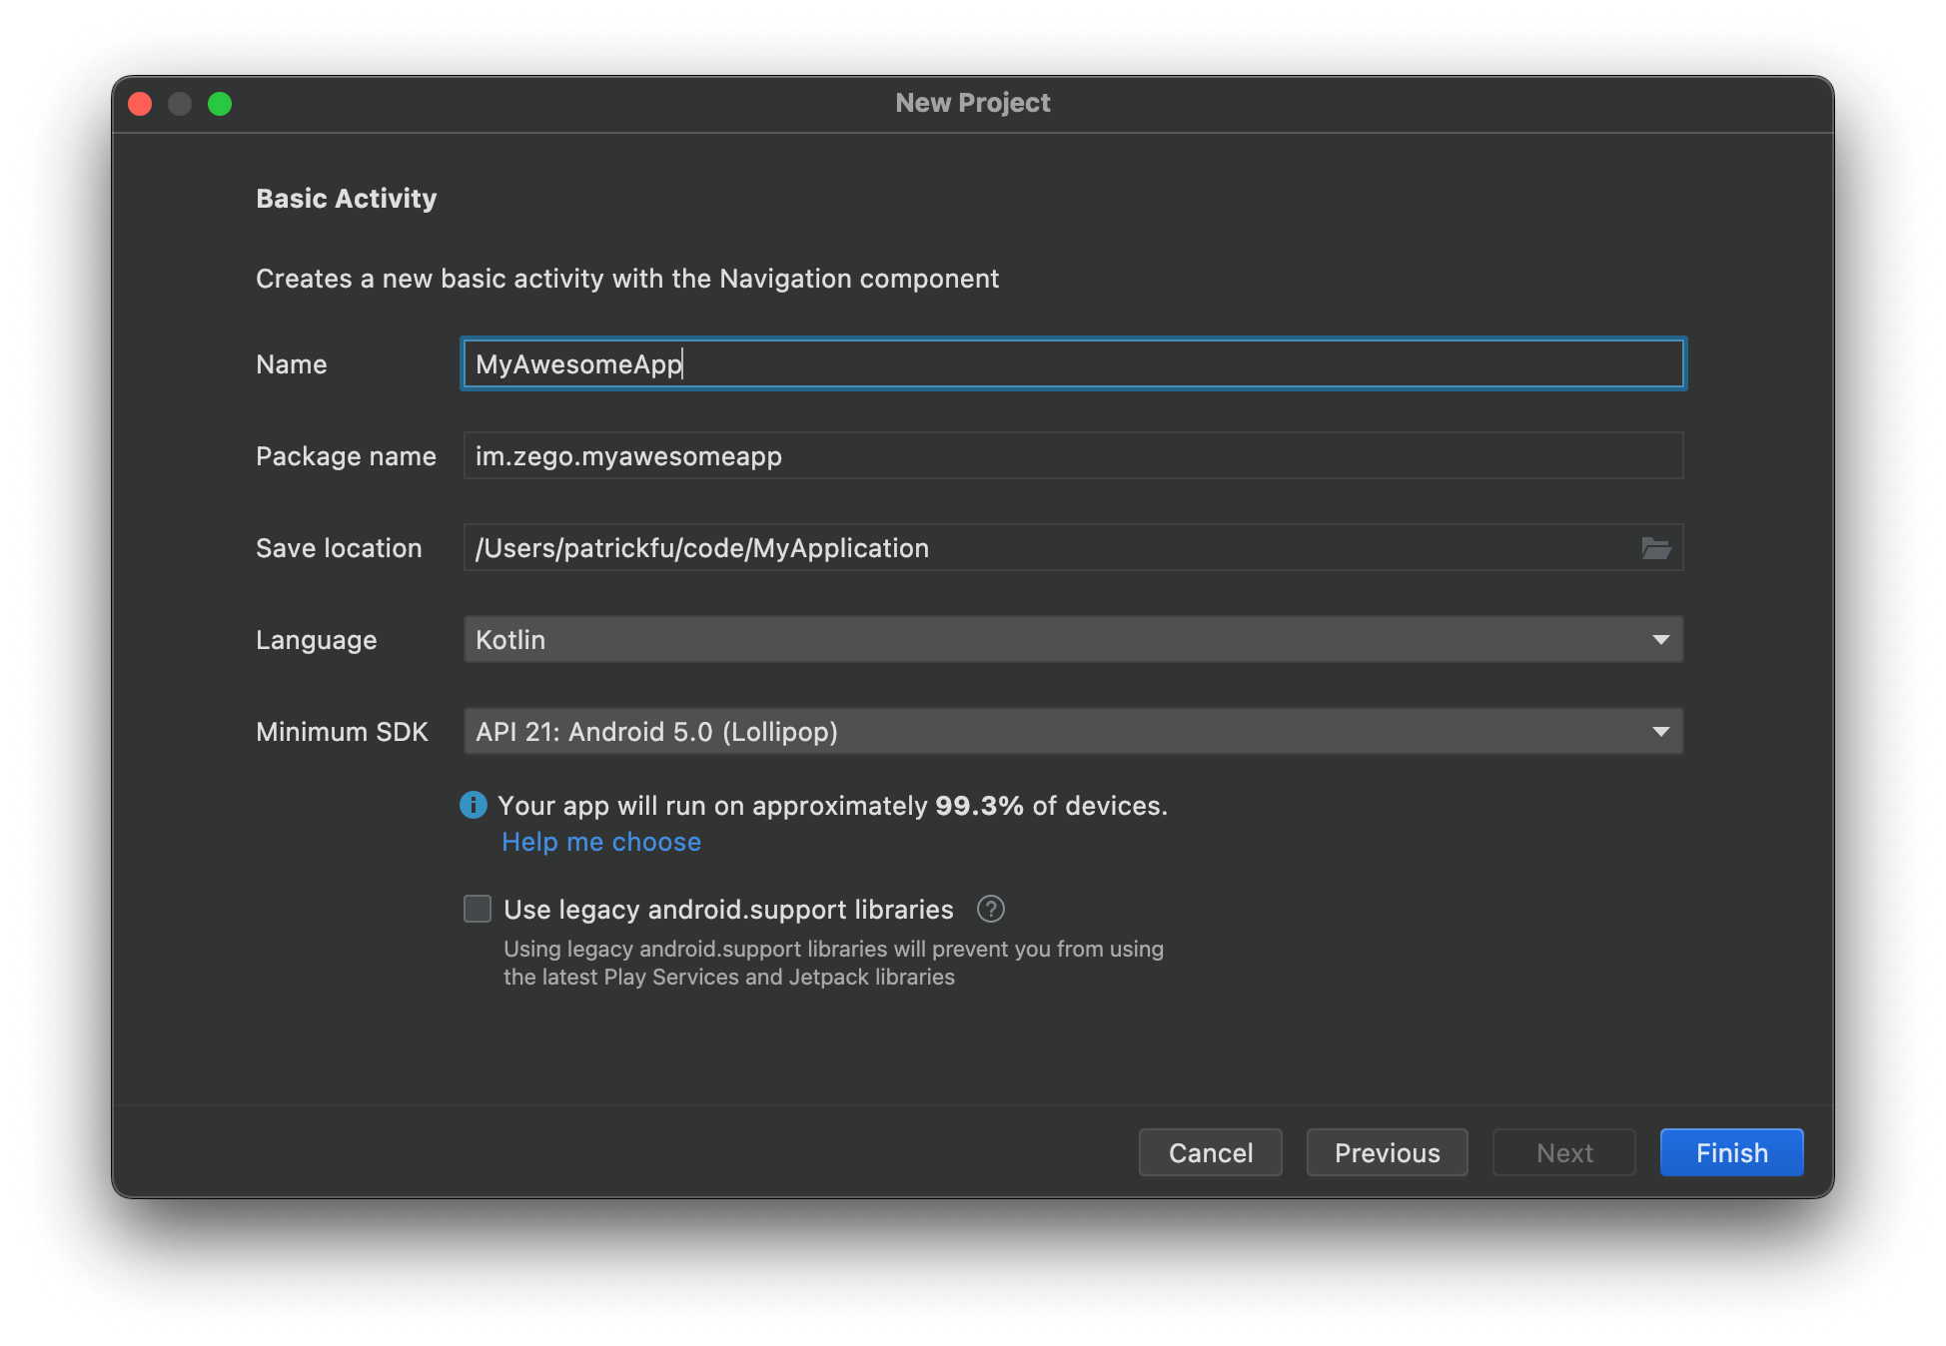Image resolution: width=1946 pixels, height=1346 pixels.
Task: Click into the Package name field
Action: click(1072, 456)
